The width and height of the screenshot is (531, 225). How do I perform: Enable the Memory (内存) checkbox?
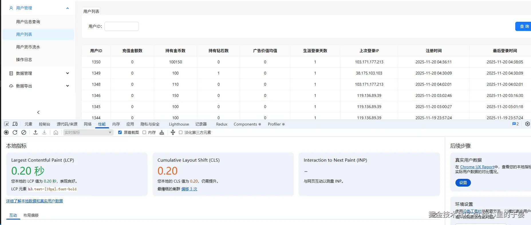point(144,132)
